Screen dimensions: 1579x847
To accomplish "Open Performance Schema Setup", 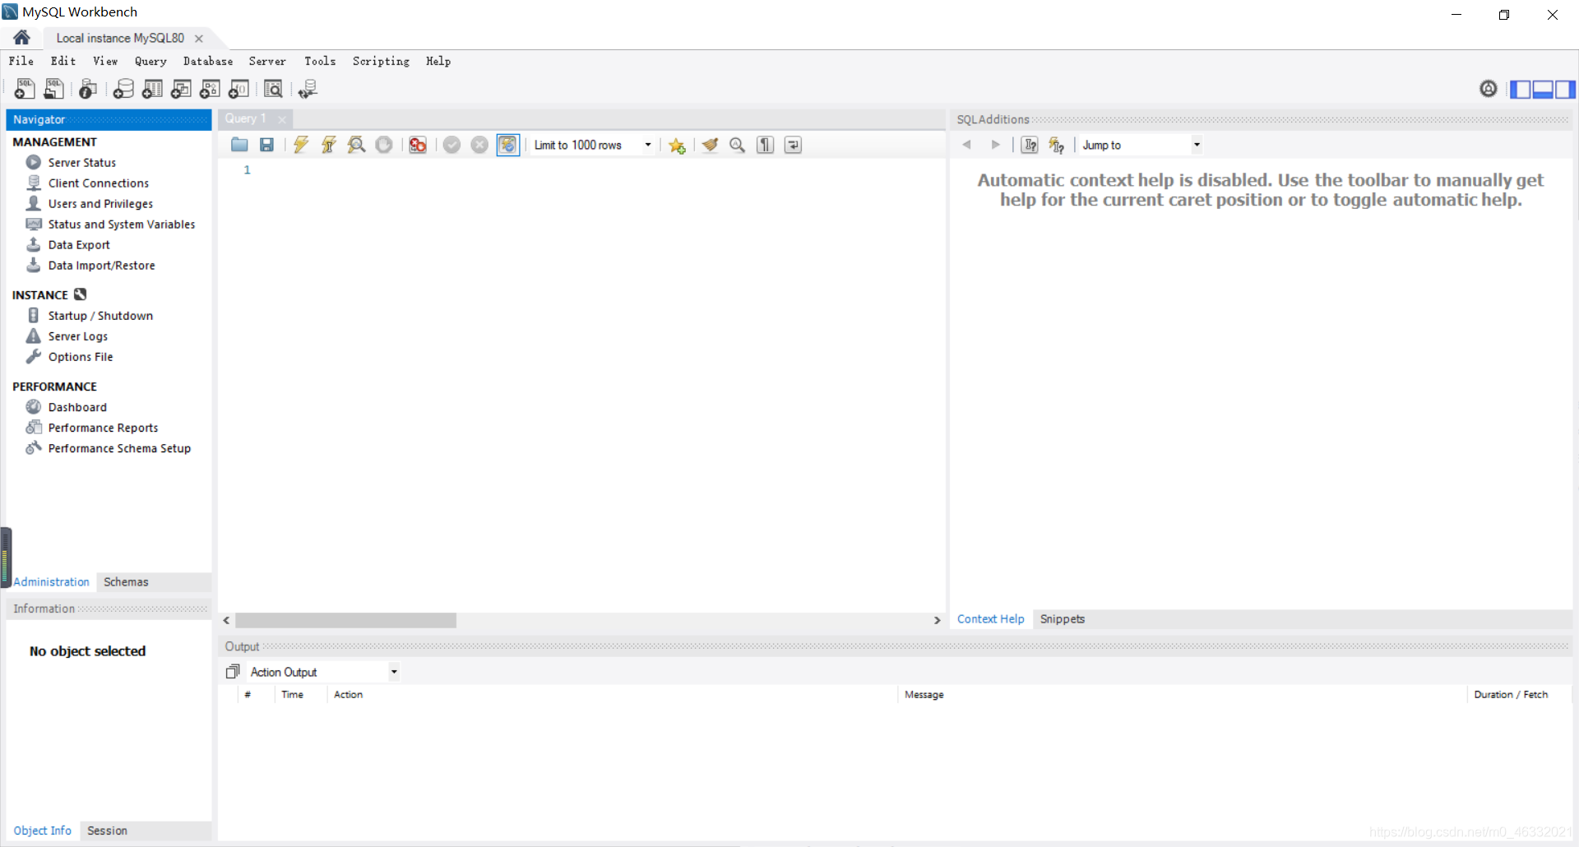I will [119, 447].
